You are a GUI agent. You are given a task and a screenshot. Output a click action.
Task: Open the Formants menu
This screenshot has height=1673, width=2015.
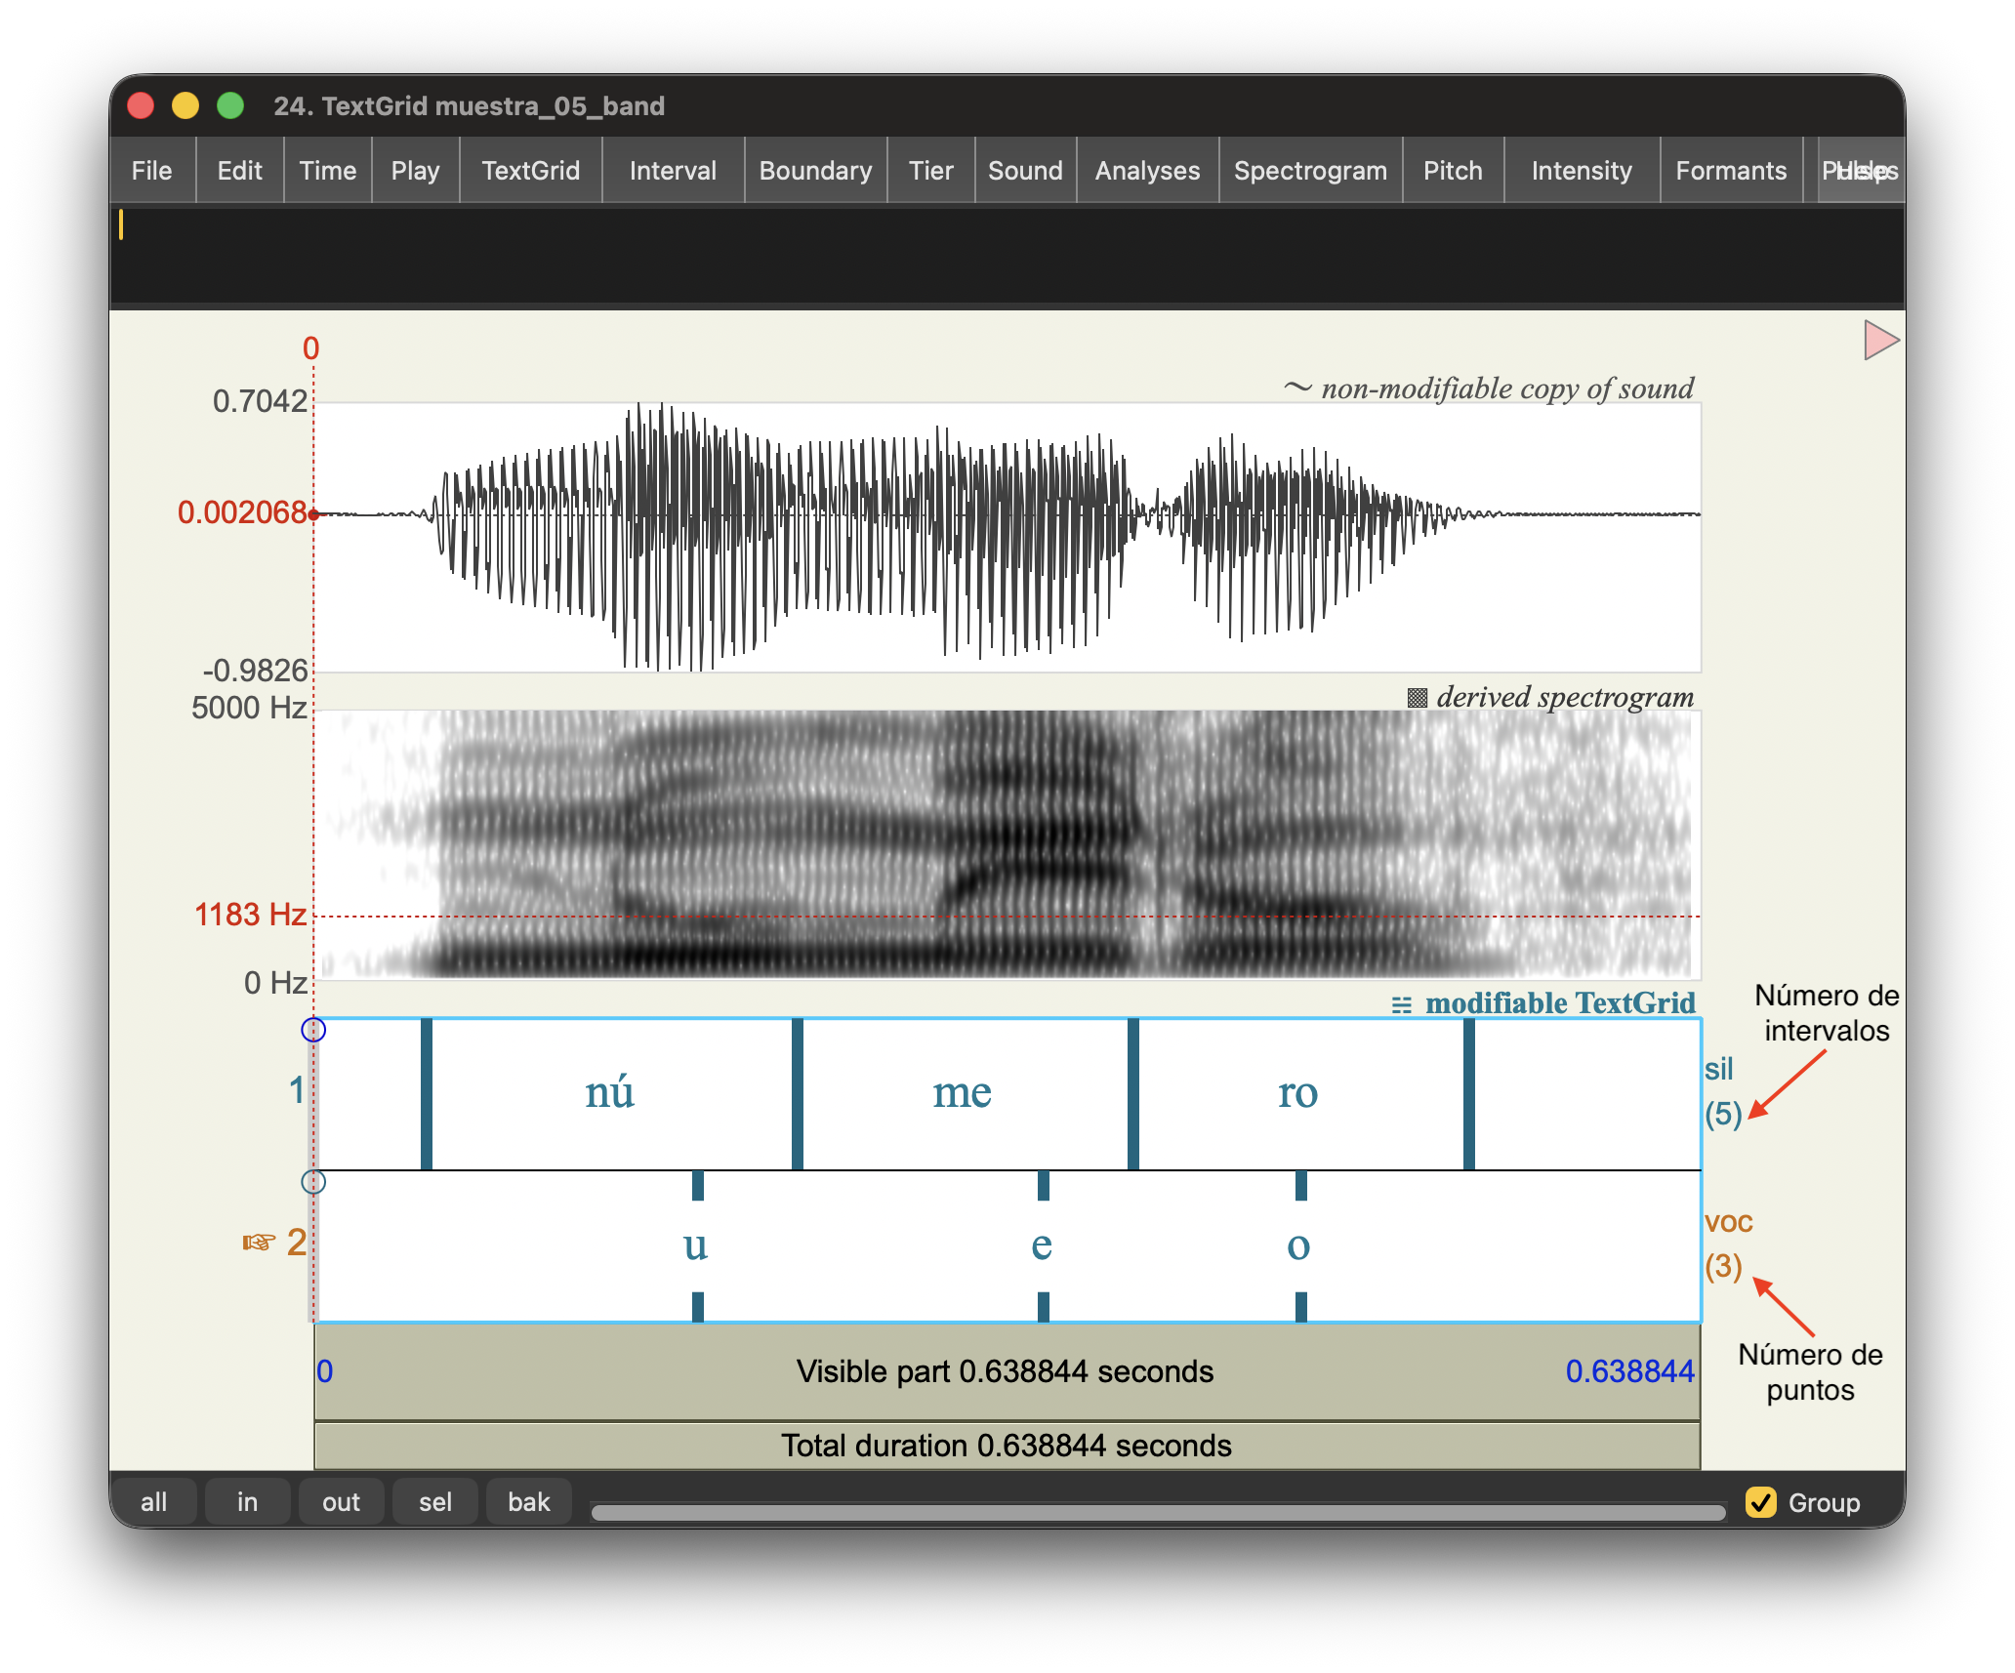(x=1732, y=170)
